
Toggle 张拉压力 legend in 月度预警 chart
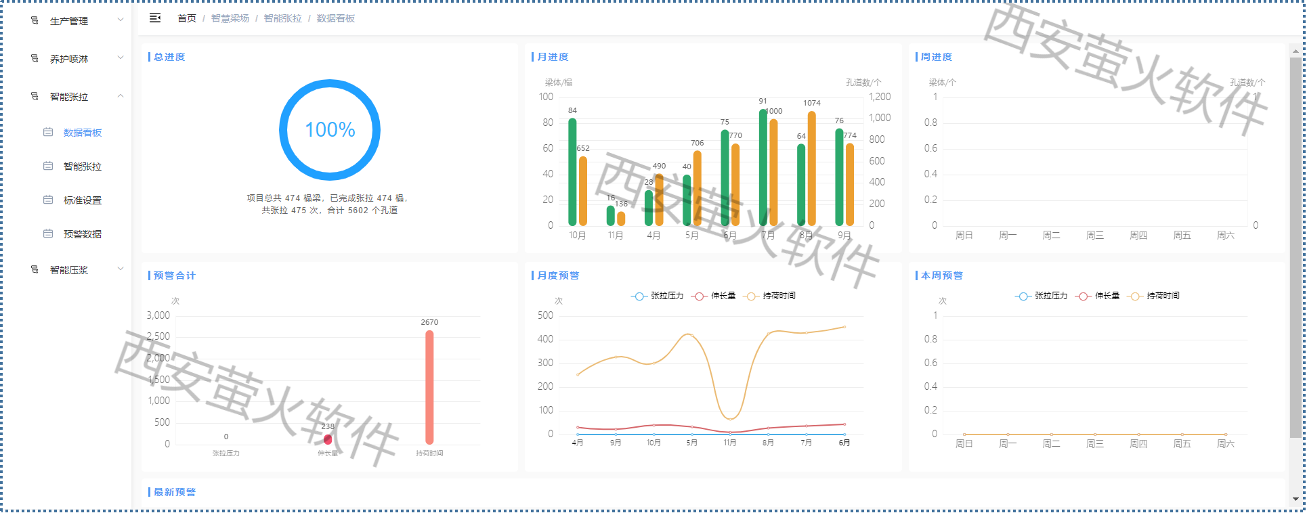click(658, 296)
